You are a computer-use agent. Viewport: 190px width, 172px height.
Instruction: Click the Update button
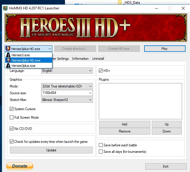coord(51,150)
